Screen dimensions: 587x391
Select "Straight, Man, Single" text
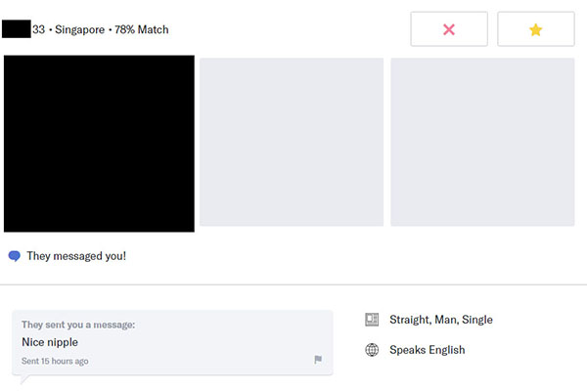[x=441, y=320]
